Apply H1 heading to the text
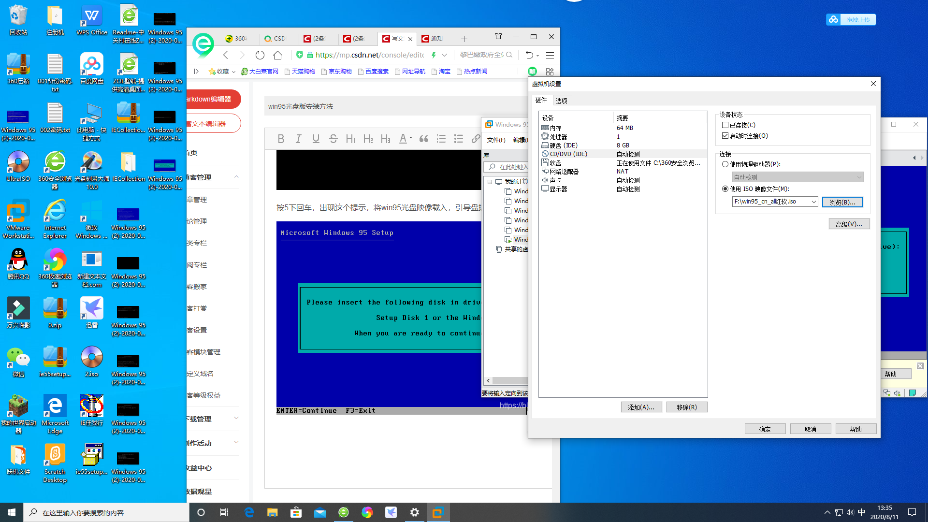 coord(351,139)
